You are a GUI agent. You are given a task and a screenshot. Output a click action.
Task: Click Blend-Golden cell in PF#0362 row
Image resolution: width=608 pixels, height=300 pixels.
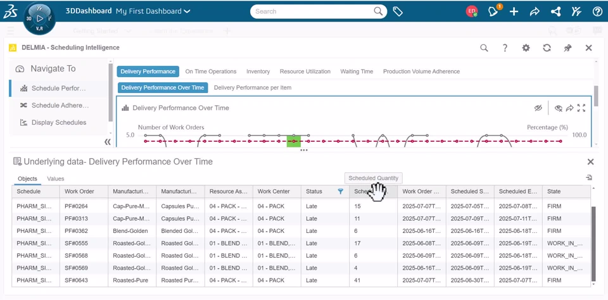(x=132, y=231)
